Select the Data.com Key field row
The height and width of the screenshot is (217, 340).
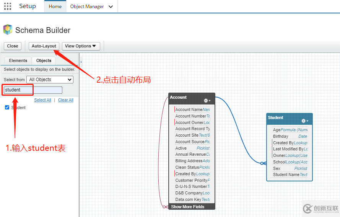[x=192, y=199]
